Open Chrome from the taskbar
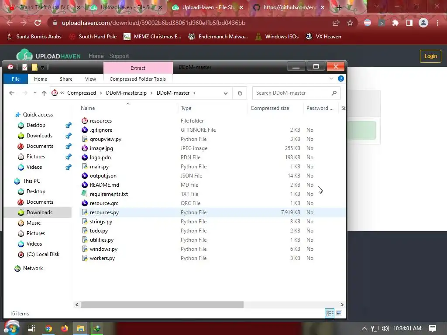 coord(48,328)
